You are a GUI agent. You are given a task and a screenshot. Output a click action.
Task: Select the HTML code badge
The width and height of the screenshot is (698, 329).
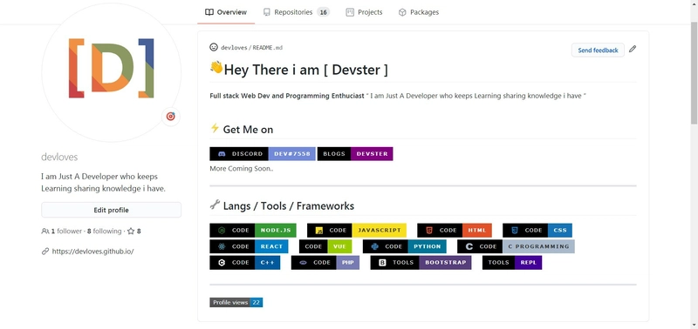455,231
